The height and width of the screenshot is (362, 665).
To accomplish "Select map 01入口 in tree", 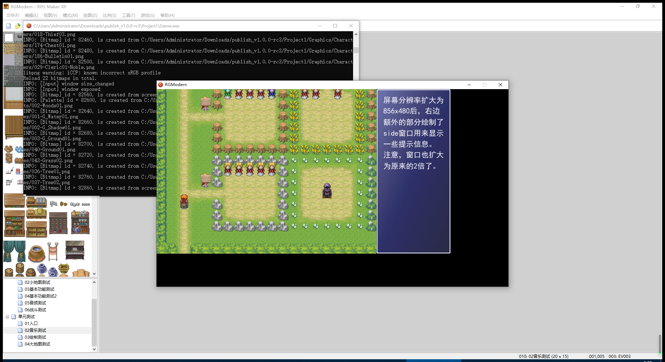I will click(x=31, y=324).
